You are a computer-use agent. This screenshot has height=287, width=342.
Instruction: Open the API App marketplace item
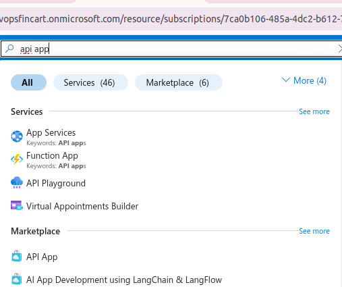click(x=42, y=257)
